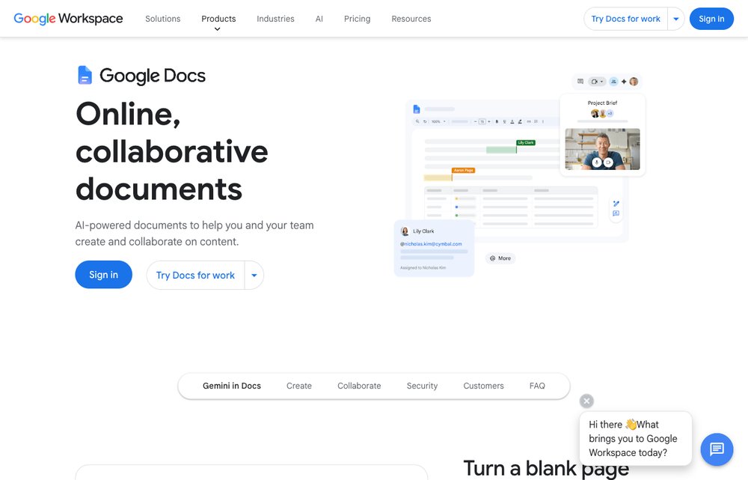Image resolution: width=748 pixels, height=480 pixels.
Task: Click the Lily Clark green cursor label
Action: pyautogui.click(x=526, y=143)
